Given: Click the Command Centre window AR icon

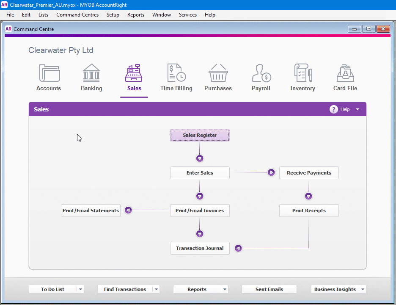Looking at the screenshot, I should (8, 29).
